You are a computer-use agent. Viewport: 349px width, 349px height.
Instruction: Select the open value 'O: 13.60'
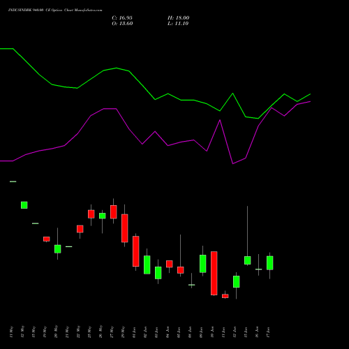click(122, 24)
